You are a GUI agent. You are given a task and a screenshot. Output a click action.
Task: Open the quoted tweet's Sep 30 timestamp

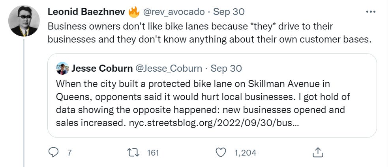pyautogui.click(x=226, y=68)
